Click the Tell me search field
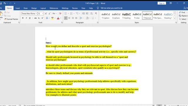The height and width of the screenshot is (106, 188). [x=112, y=8]
